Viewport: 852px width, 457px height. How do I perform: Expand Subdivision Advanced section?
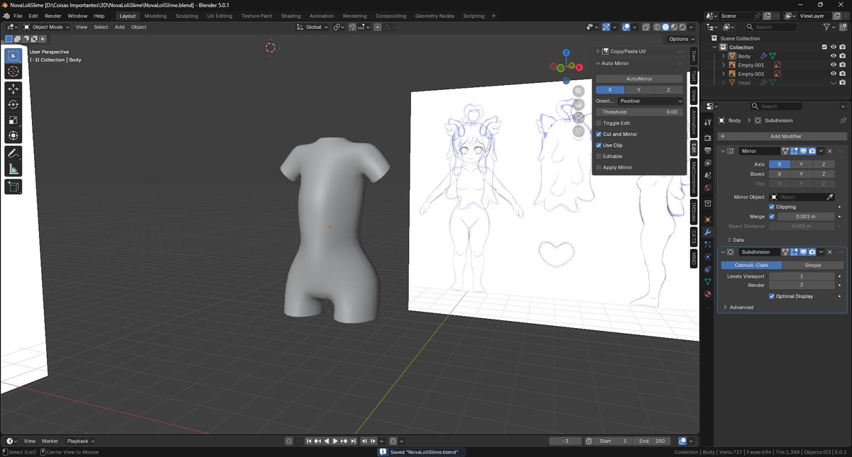[x=725, y=308]
